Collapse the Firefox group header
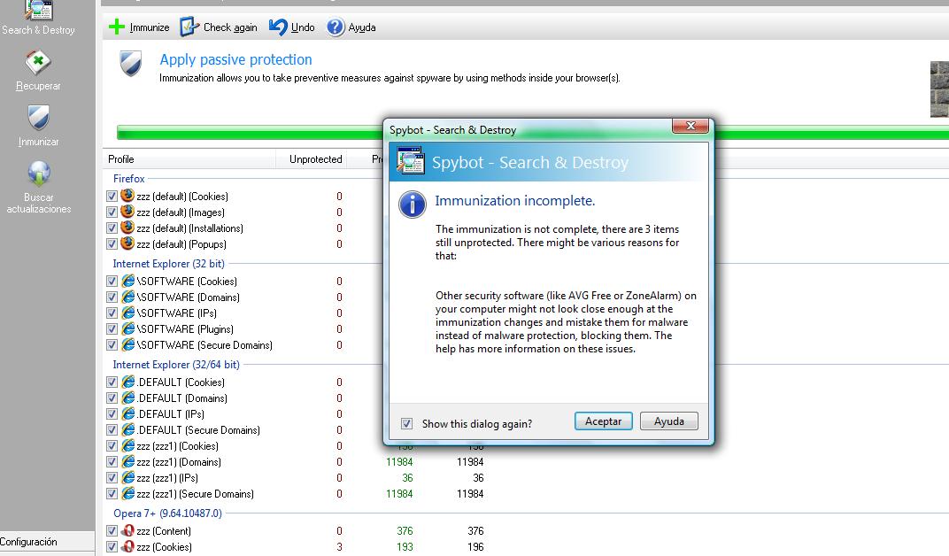The image size is (949, 556). pos(129,179)
